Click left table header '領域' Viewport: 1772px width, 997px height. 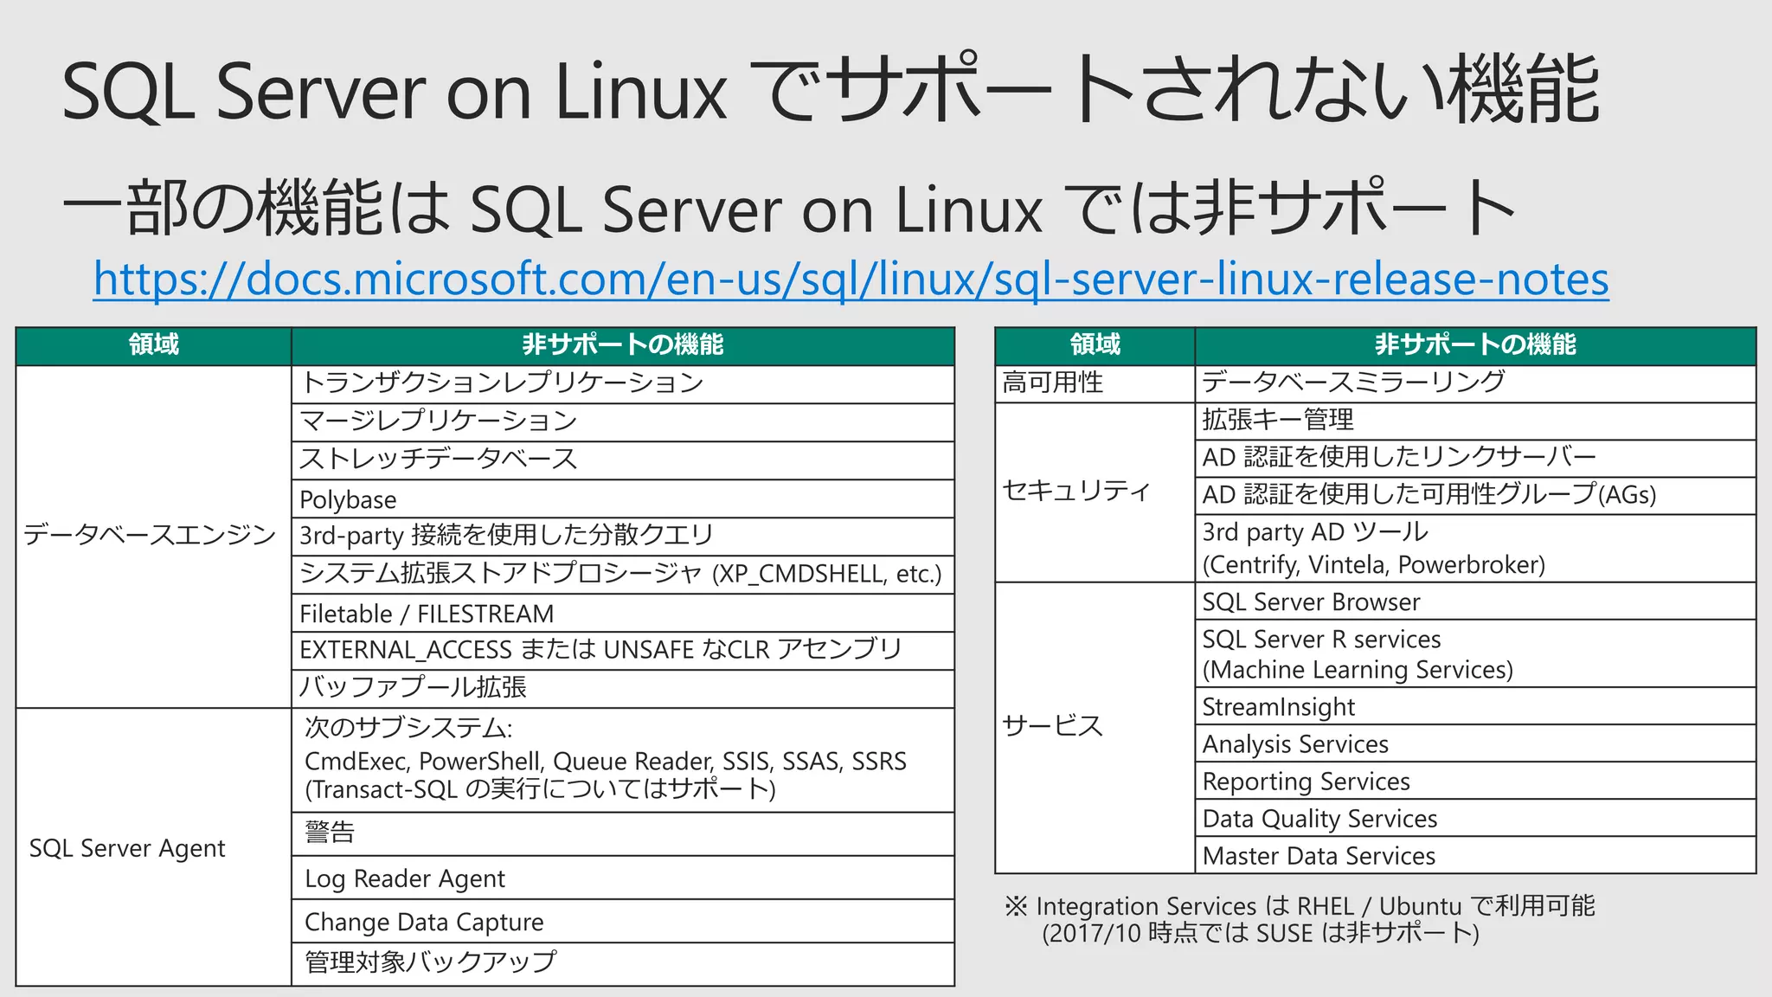point(154,345)
